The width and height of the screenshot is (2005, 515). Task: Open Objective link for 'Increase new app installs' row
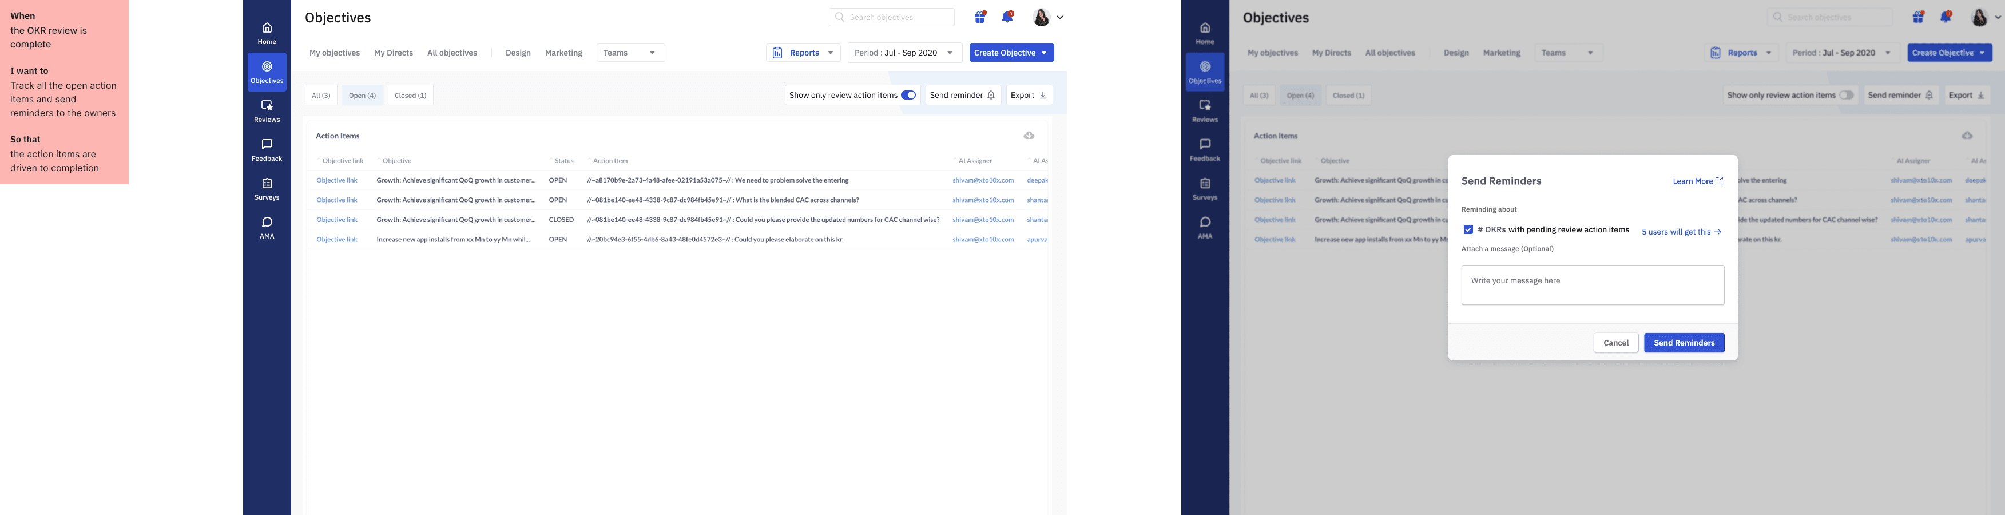337,240
